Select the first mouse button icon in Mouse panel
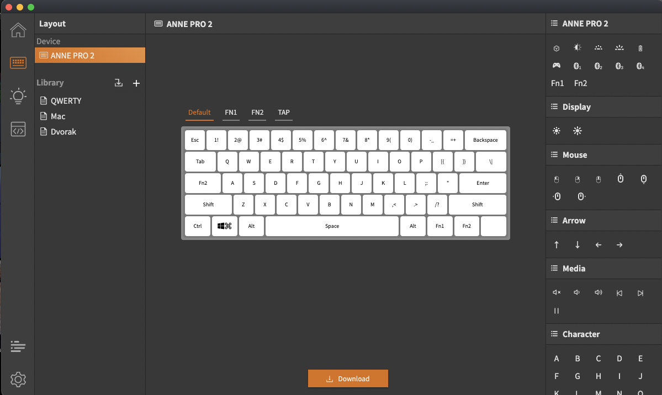This screenshot has height=395, width=662. point(557,180)
